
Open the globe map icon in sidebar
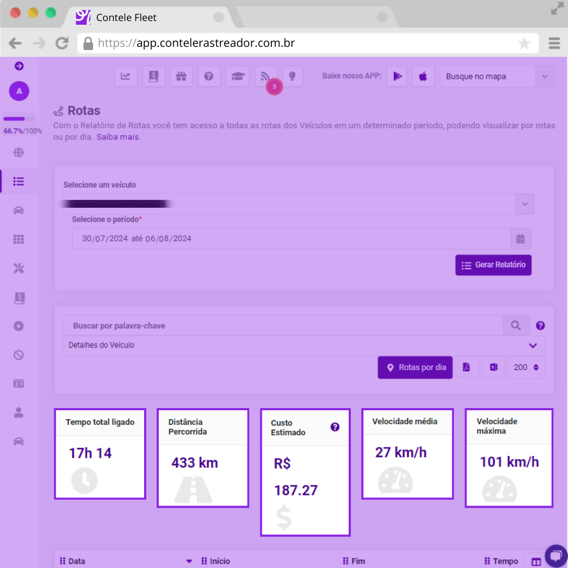pyautogui.click(x=19, y=153)
